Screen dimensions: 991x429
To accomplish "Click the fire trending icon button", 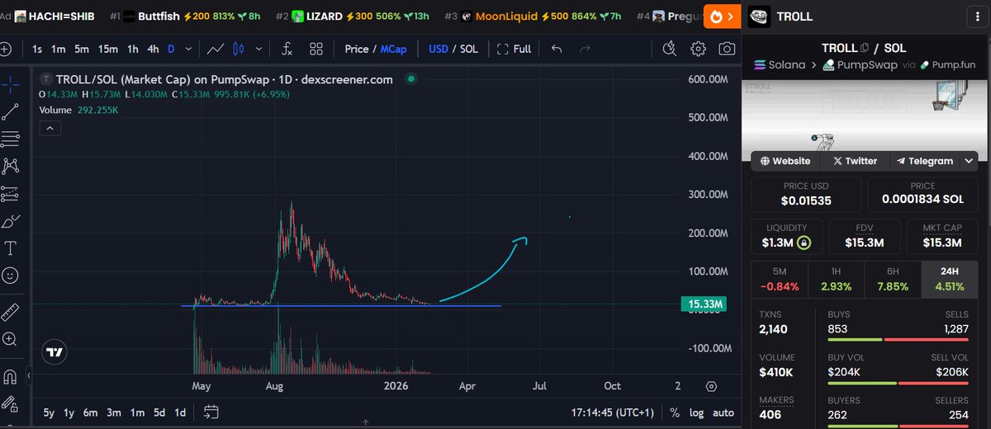I will coord(723,16).
